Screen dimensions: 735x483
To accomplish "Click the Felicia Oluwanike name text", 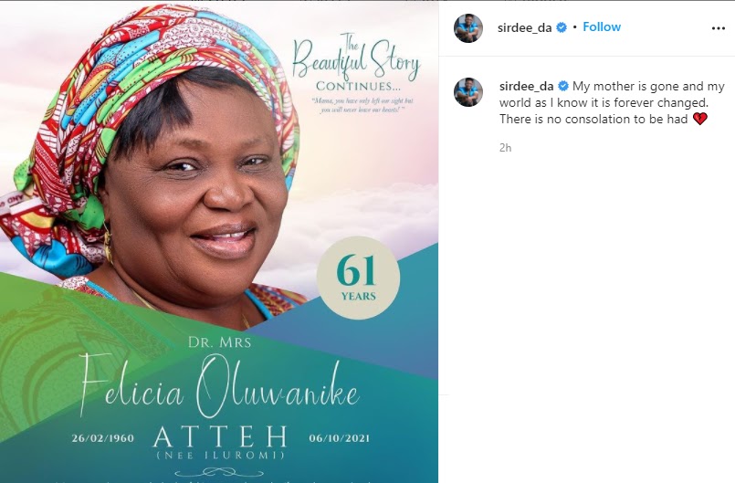I will tap(219, 385).
